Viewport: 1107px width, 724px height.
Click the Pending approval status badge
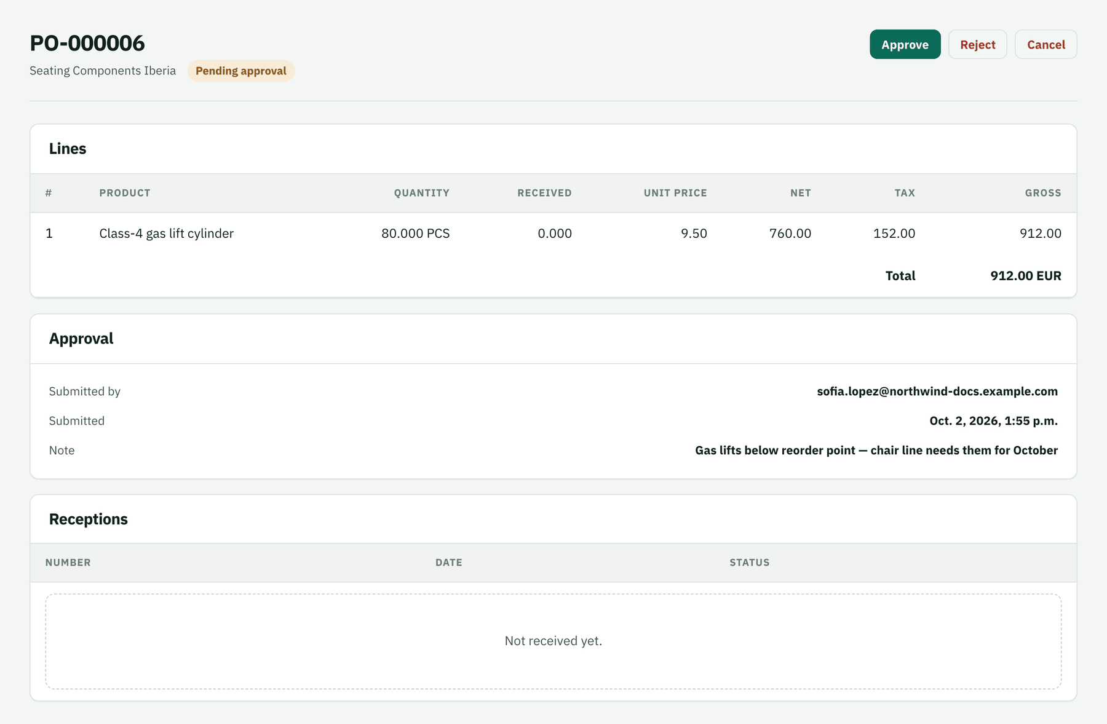point(241,71)
